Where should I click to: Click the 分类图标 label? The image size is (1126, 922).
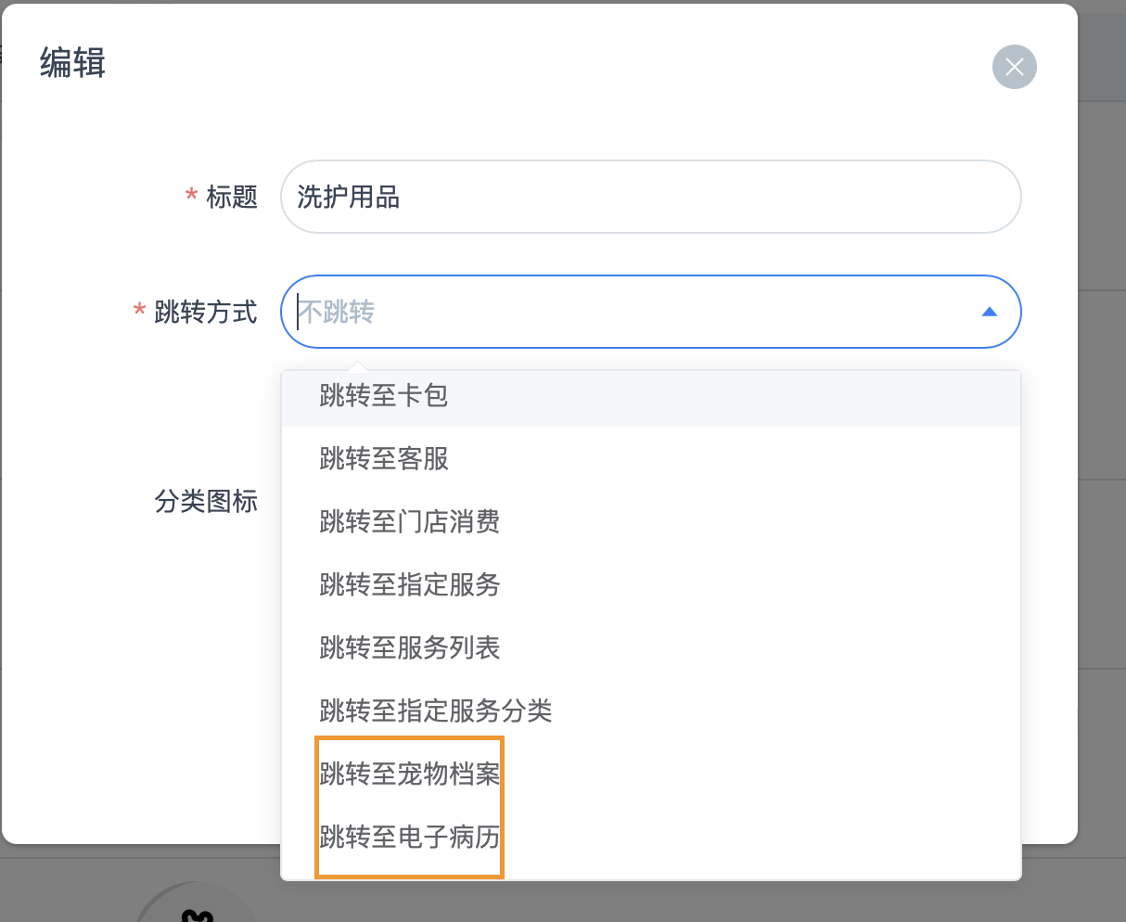205,501
